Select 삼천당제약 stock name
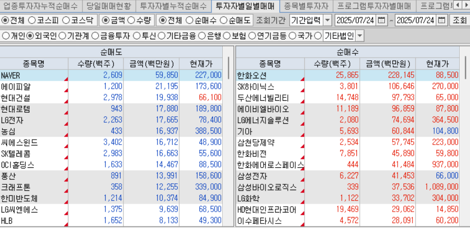Image resolution: width=470 pixels, height=228 pixels. click(256, 143)
